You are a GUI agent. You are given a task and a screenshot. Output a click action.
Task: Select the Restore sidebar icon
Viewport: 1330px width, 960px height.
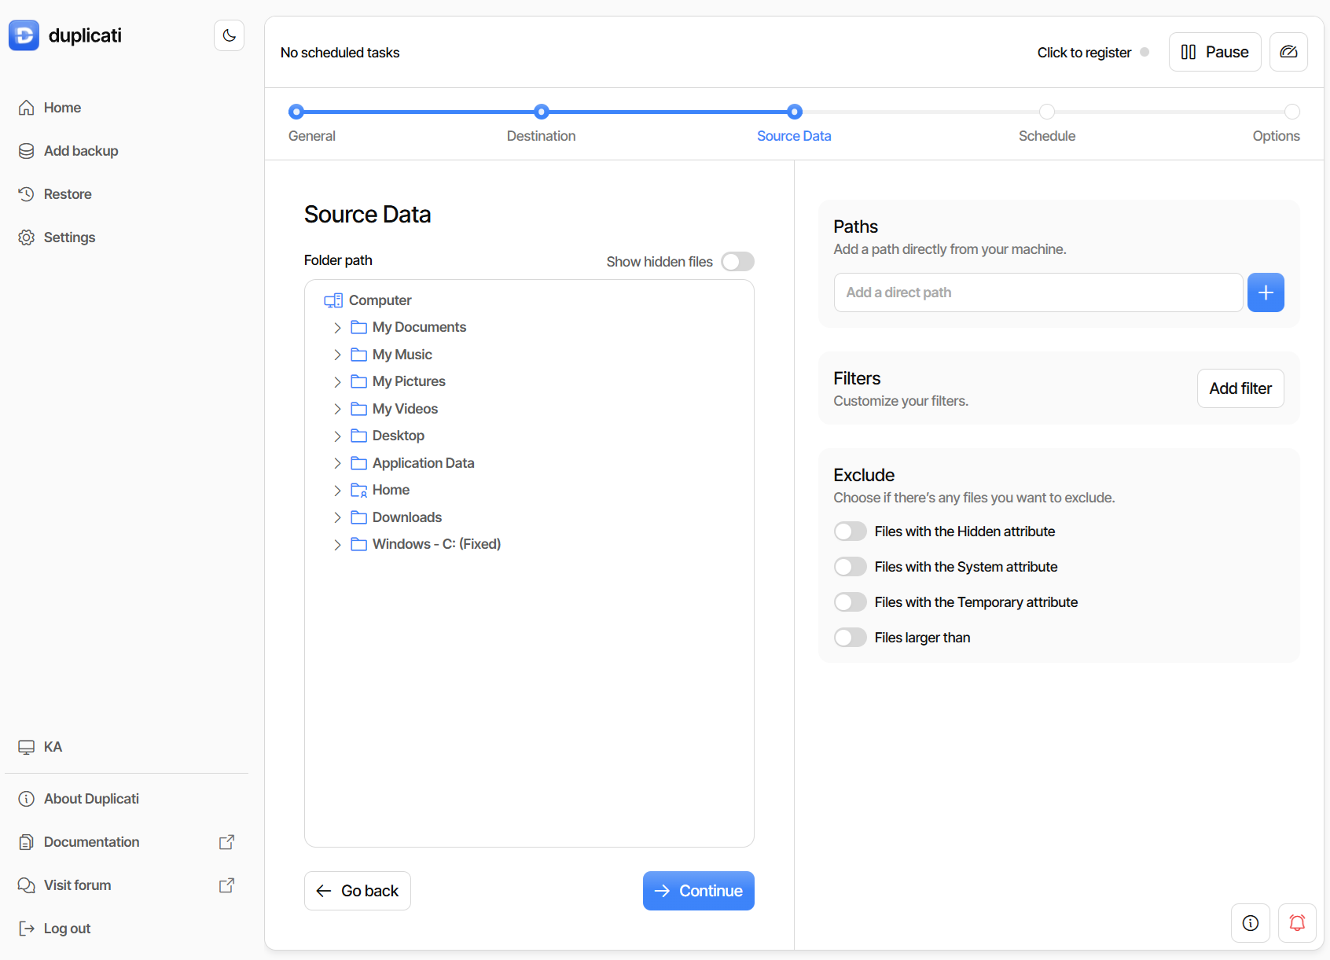(26, 193)
